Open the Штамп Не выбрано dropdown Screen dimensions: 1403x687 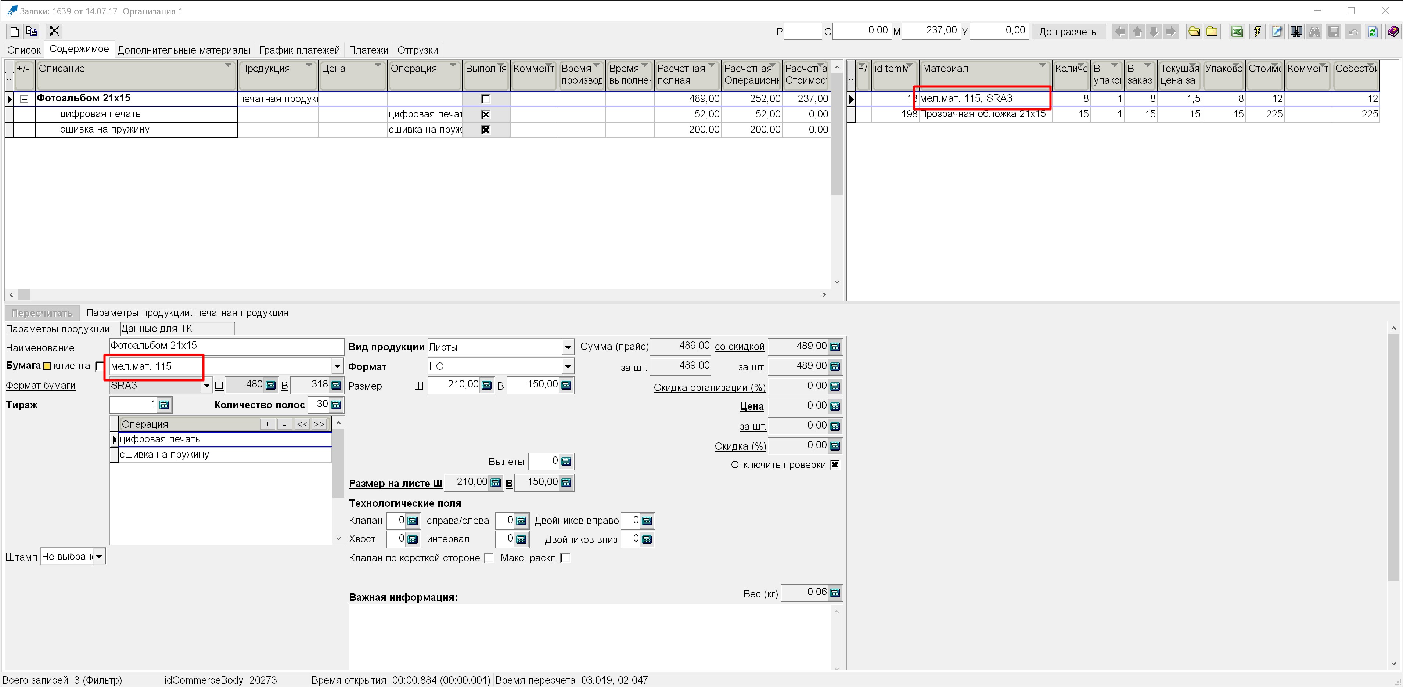[99, 557]
